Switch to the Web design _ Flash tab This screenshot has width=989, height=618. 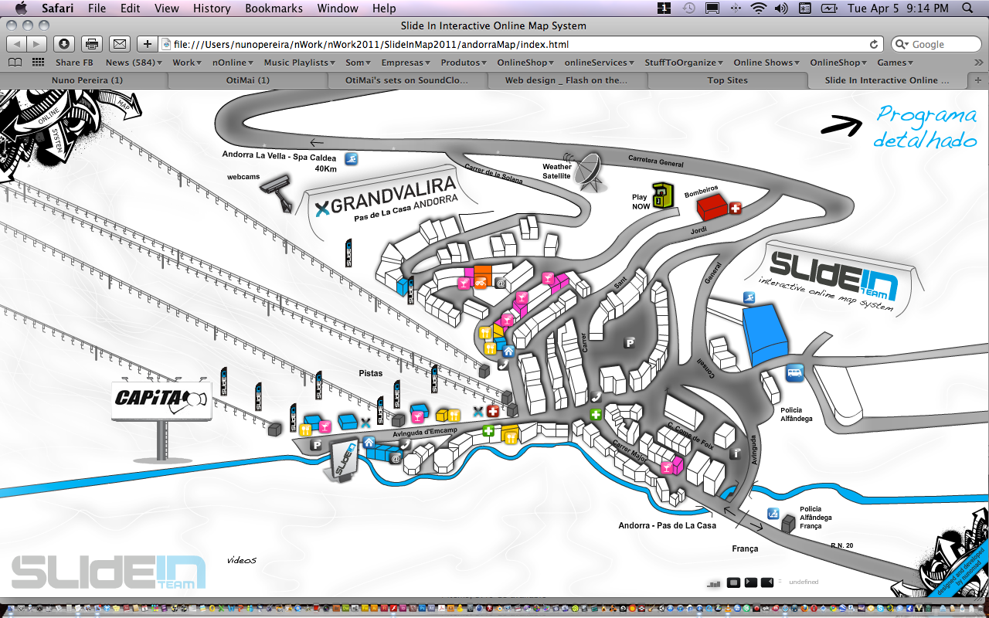[568, 80]
